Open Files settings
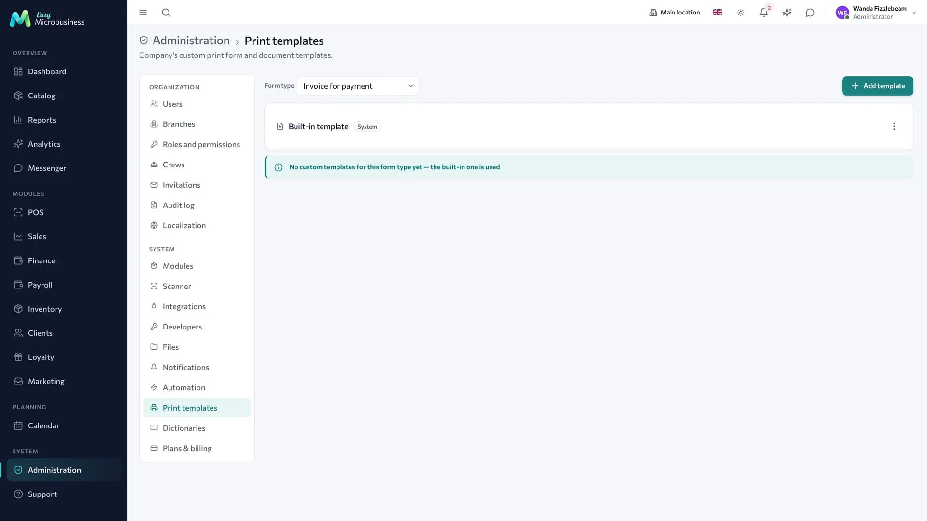927x521 pixels. [x=197, y=347]
